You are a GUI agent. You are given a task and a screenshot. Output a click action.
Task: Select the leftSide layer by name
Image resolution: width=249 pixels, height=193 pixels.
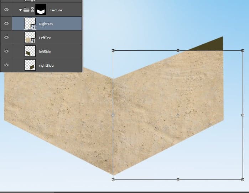45,51
